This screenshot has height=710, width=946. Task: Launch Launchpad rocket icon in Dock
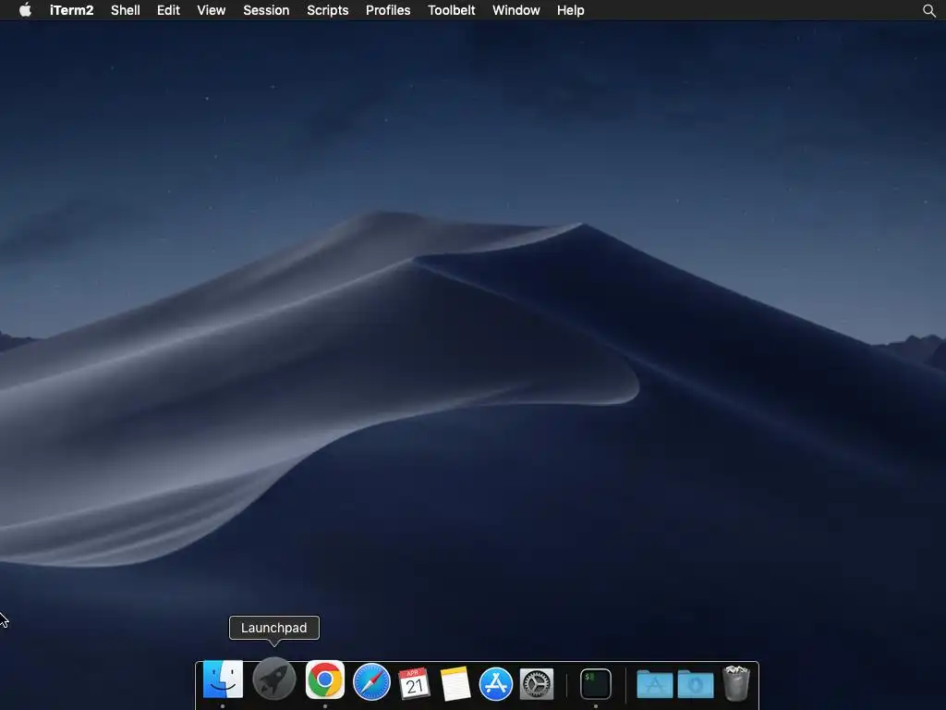(273, 679)
